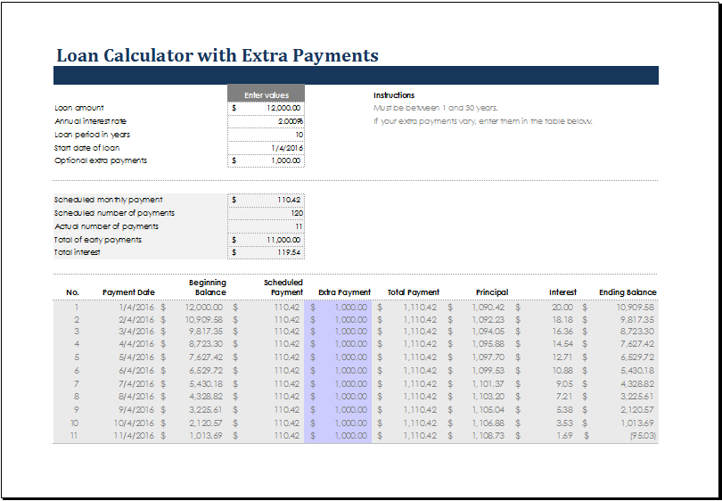Click the Interest column header

(562, 292)
